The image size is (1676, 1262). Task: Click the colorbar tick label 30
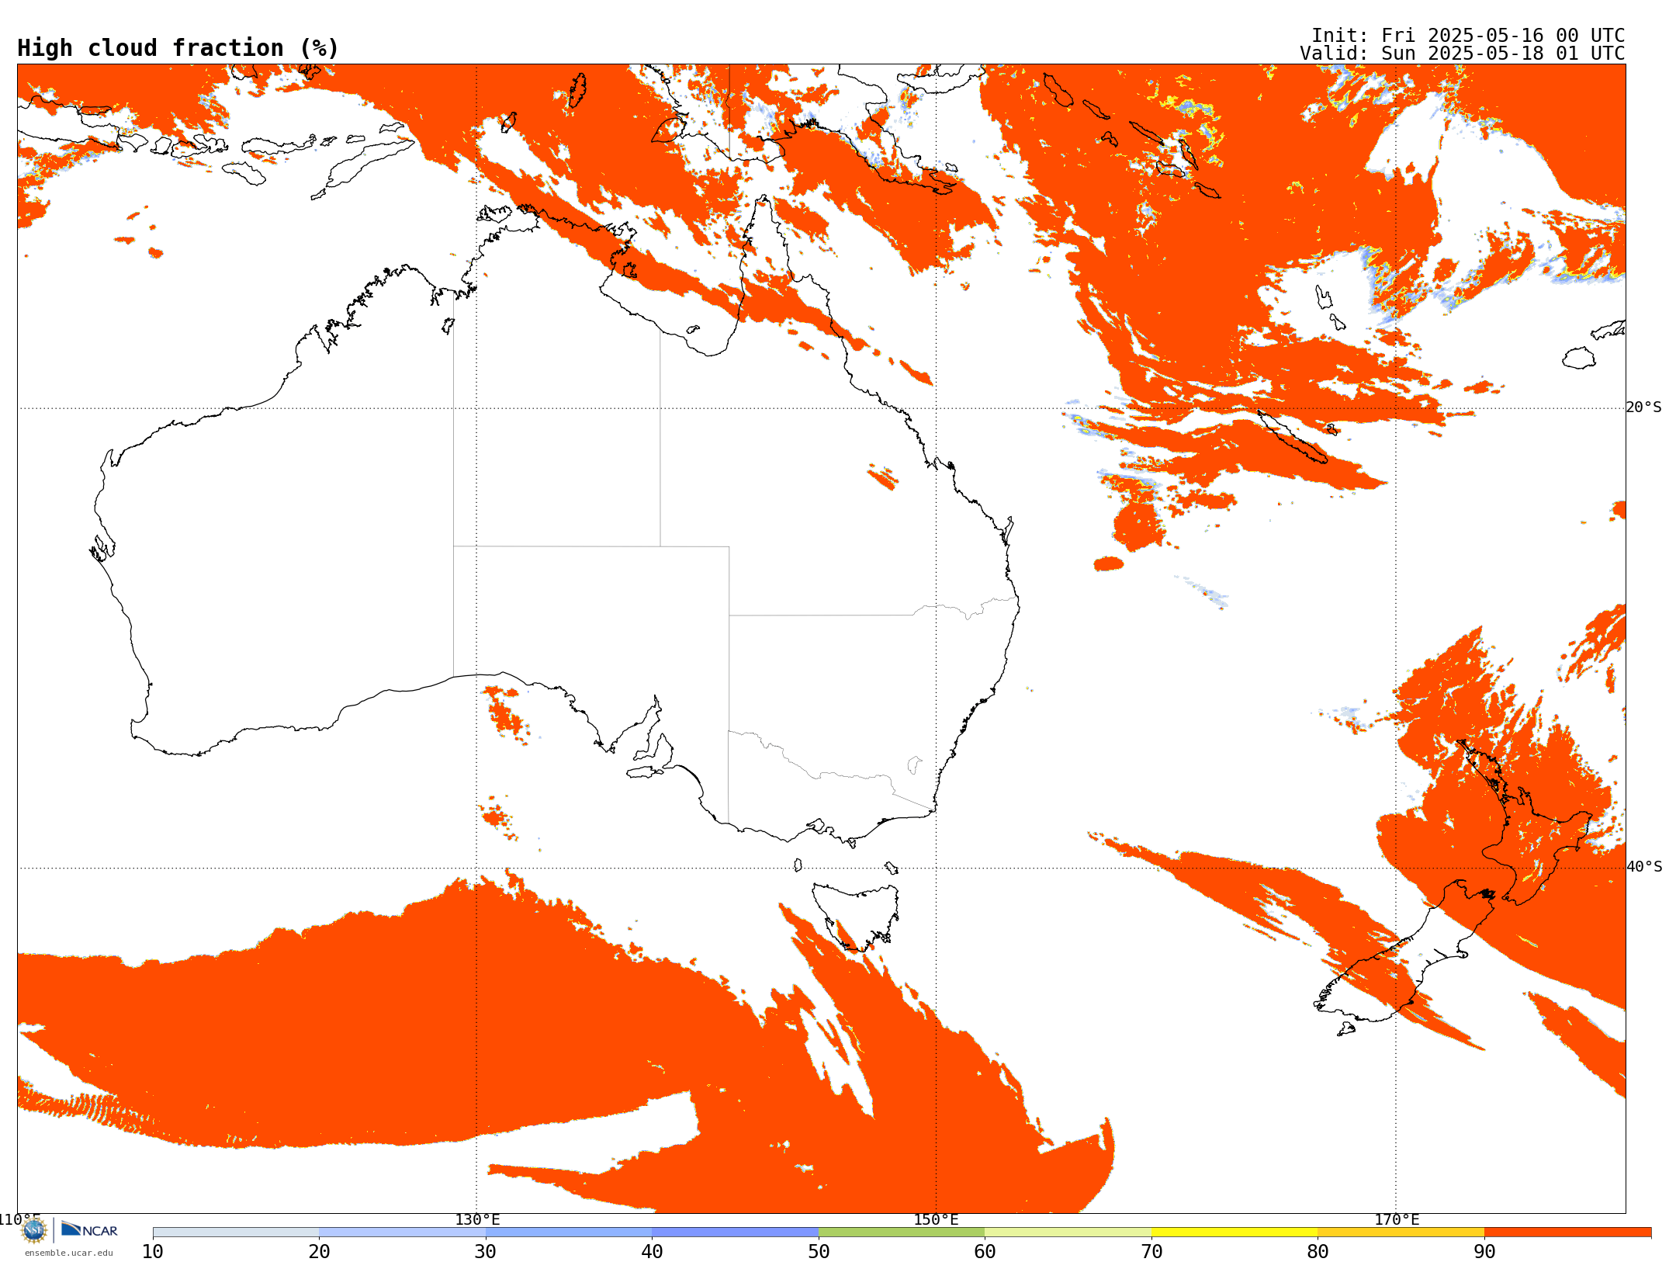pos(486,1252)
